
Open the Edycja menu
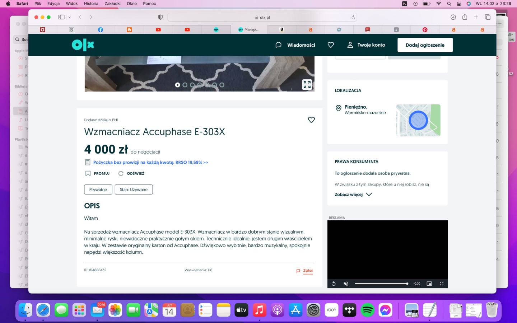(x=53, y=4)
